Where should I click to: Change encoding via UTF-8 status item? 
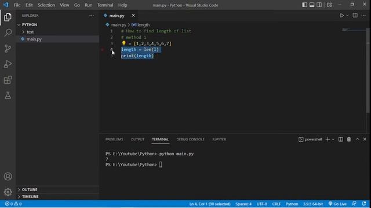point(261,204)
